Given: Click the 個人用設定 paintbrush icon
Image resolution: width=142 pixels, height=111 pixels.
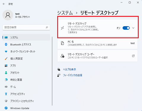Looking at the screenshot, I should (x=6, y=59).
